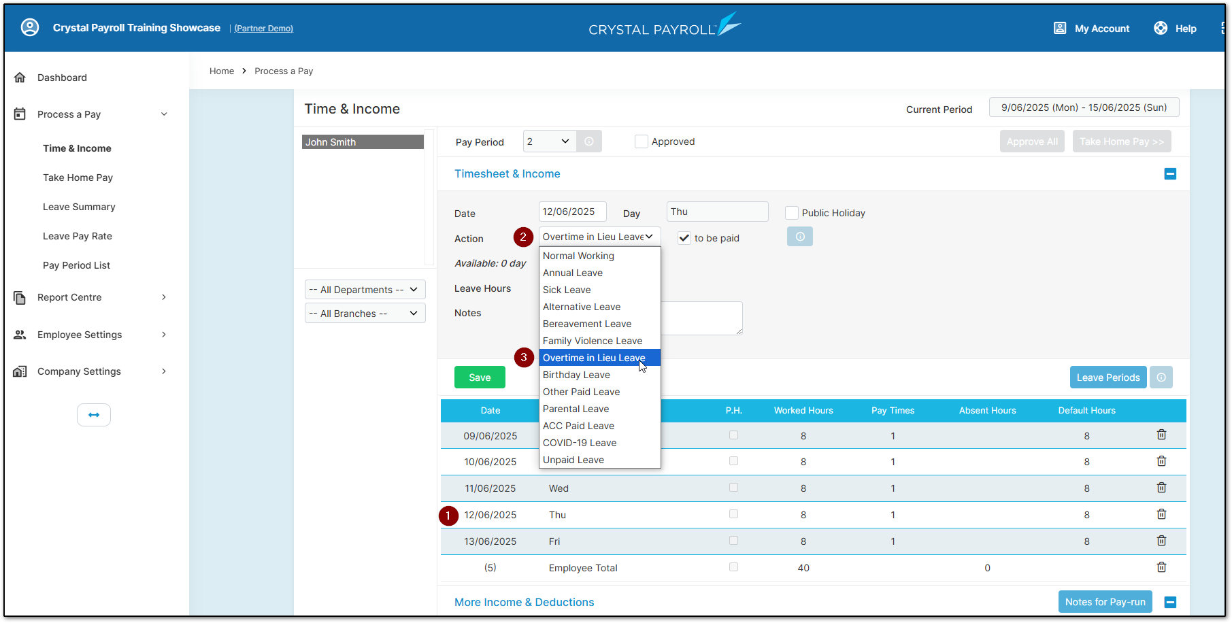Select highlighted Overtime in Lieu Leave option
The height and width of the screenshot is (623, 1232).
click(x=599, y=358)
